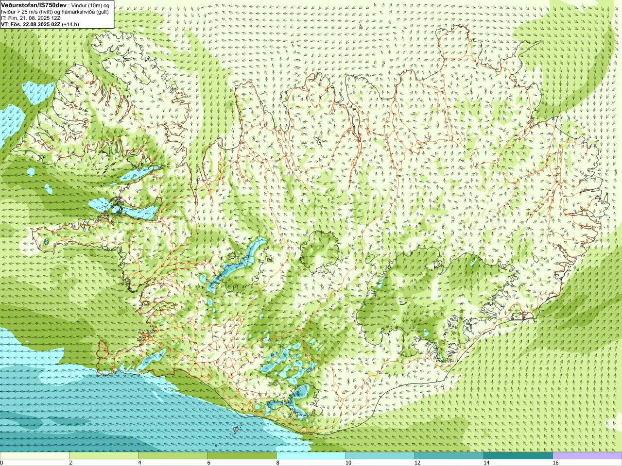Click the scale label '10'

pyautogui.click(x=348, y=463)
